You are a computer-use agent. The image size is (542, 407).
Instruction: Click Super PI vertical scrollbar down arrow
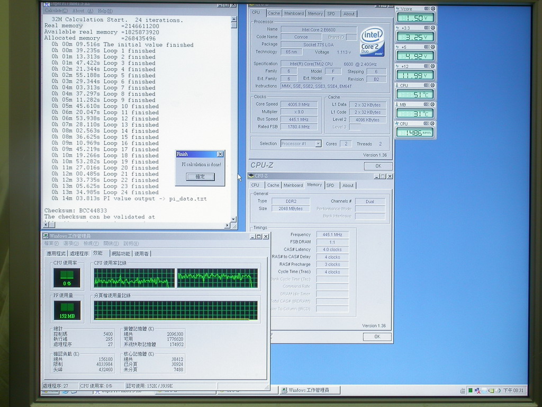234,219
